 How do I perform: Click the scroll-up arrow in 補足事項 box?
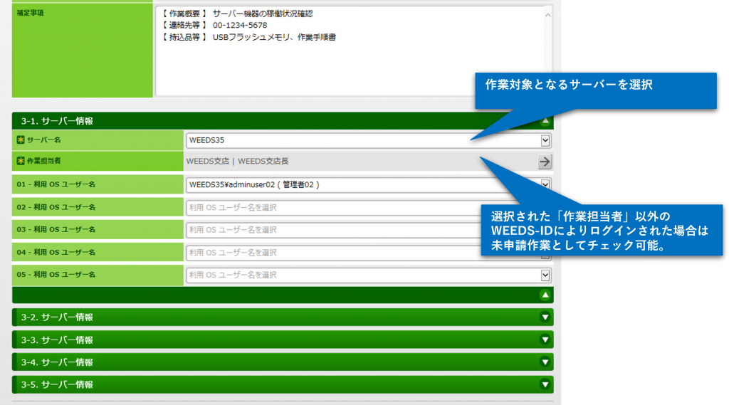tap(547, 14)
